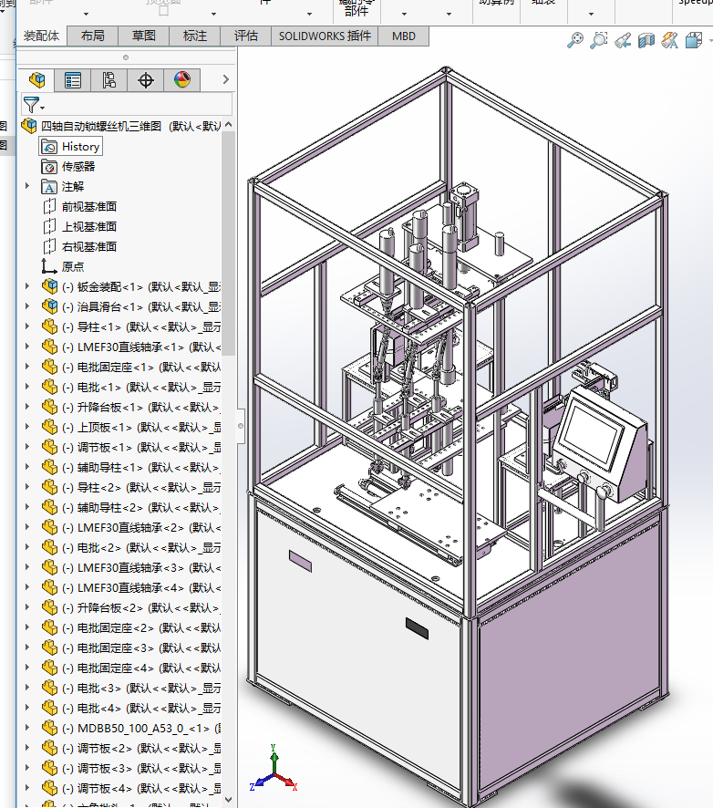Click the feature tree filter funnel

pyautogui.click(x=32, y=105)
